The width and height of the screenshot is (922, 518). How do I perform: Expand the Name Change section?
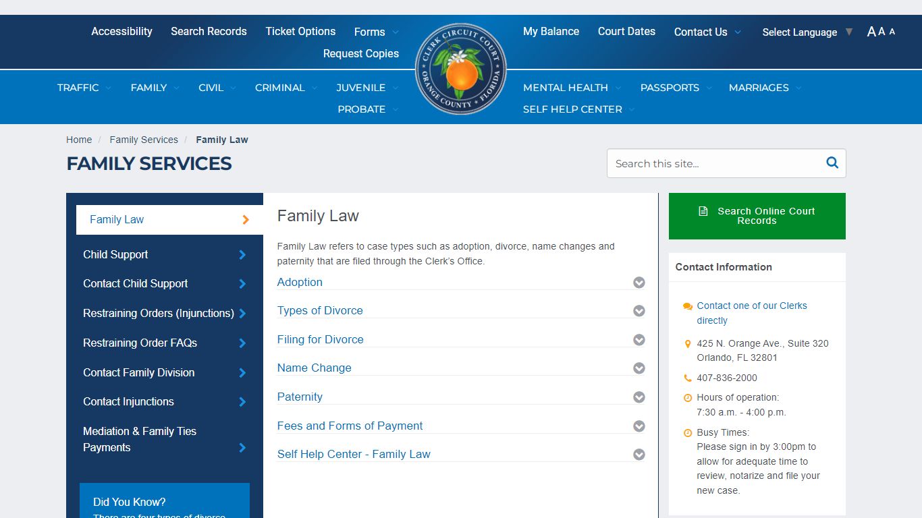click(x=461, y=368)
